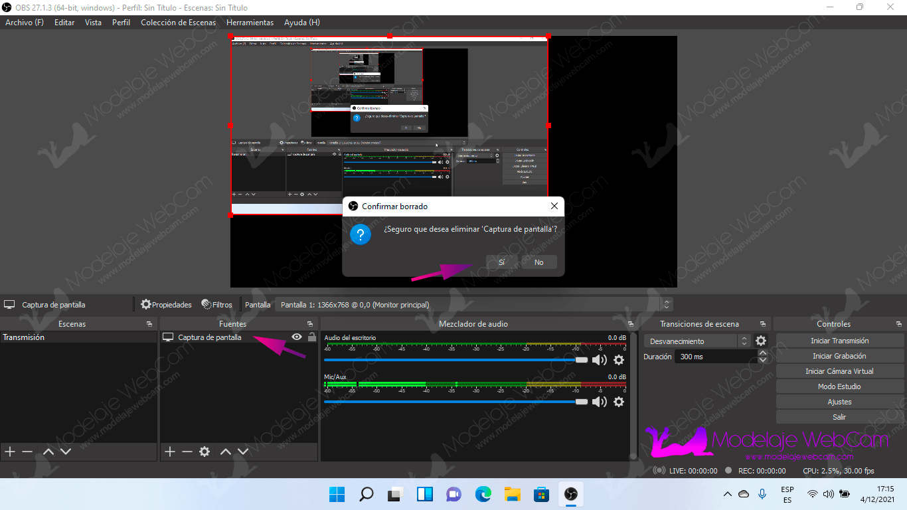Move selected source down with chevron
907x510 pixels.
coord(243,452)
